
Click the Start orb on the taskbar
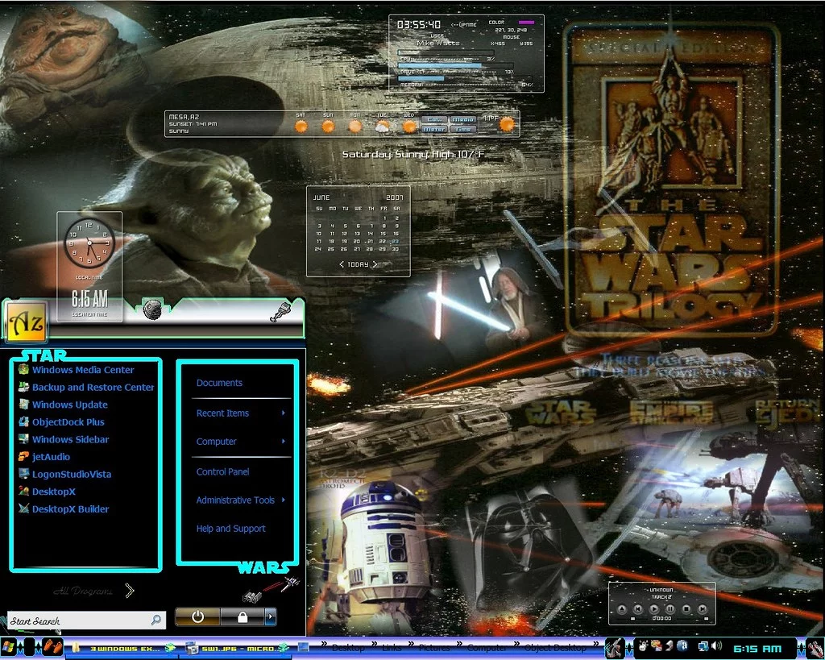pos(10,646)
